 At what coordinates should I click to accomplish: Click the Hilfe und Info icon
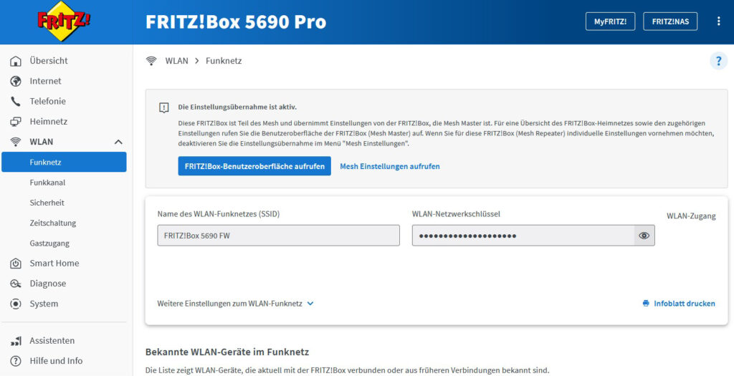click(16, 361)
